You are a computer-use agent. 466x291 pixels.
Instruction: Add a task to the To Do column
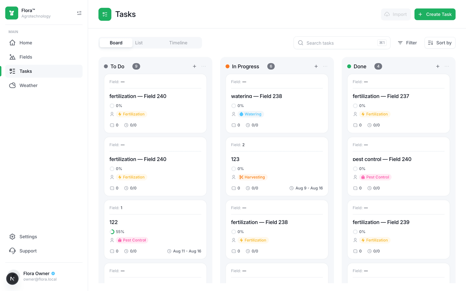coord(194,66)
